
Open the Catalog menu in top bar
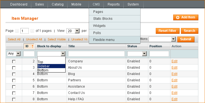pos(58,4)
